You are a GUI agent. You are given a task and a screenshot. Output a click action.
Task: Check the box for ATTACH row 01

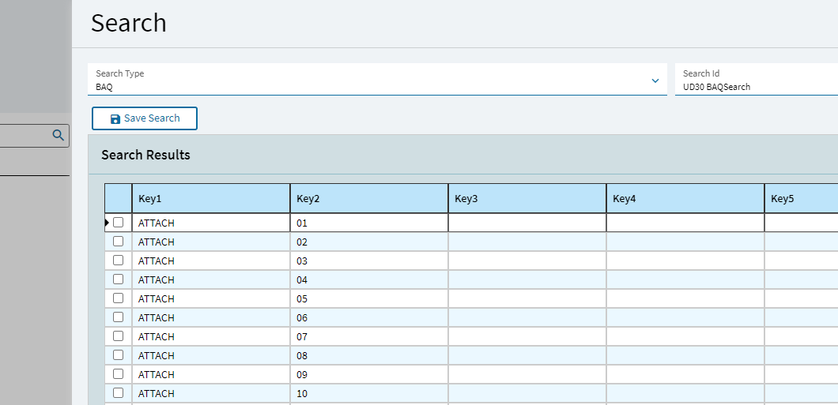pos(118,223)
